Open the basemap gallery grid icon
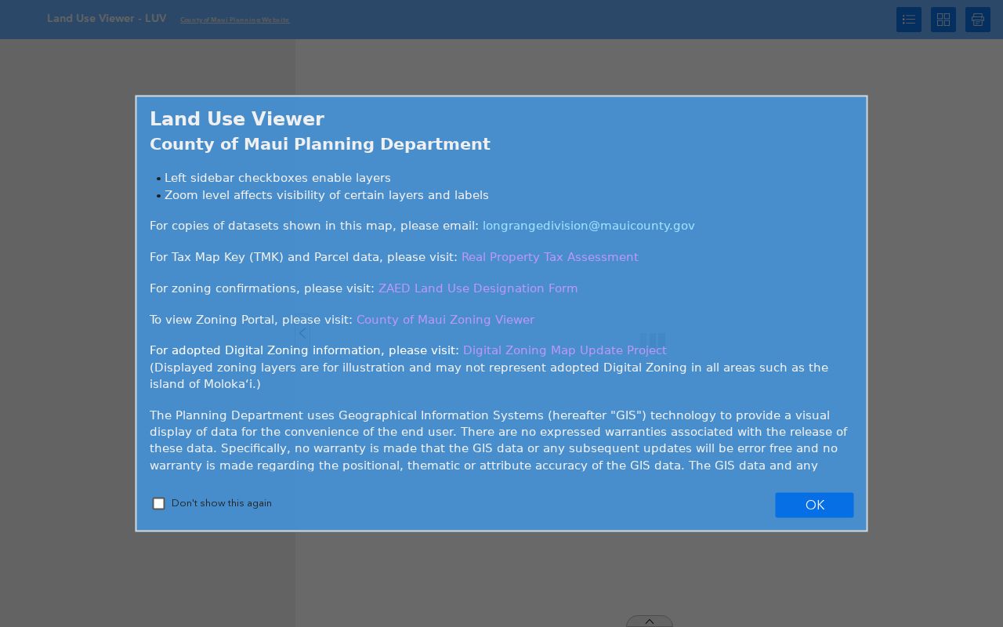 point(943,20)
